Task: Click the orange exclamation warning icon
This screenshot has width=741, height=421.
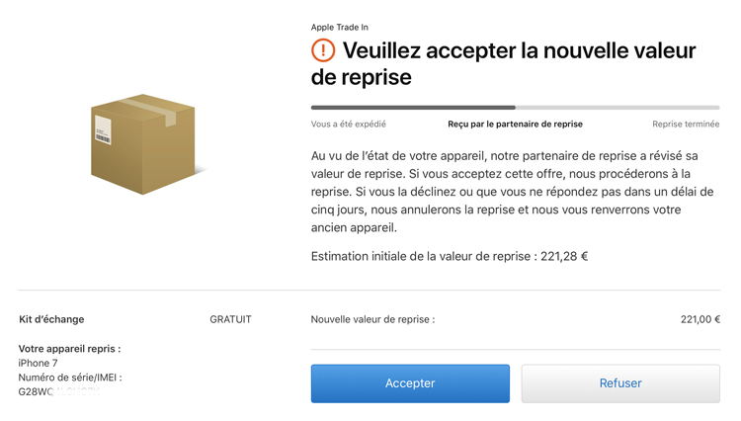Action: pos(323,50)
